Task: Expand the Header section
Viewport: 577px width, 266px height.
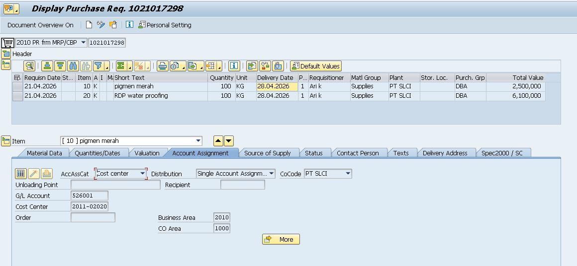Action: pyautogui.click(x=6, y=54)
